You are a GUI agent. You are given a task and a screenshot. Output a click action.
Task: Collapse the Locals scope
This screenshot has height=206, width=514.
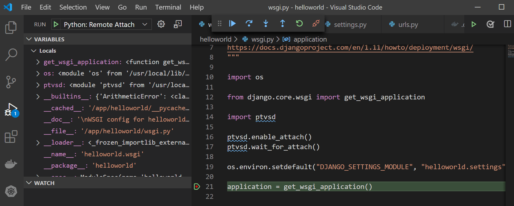(34, 51)
